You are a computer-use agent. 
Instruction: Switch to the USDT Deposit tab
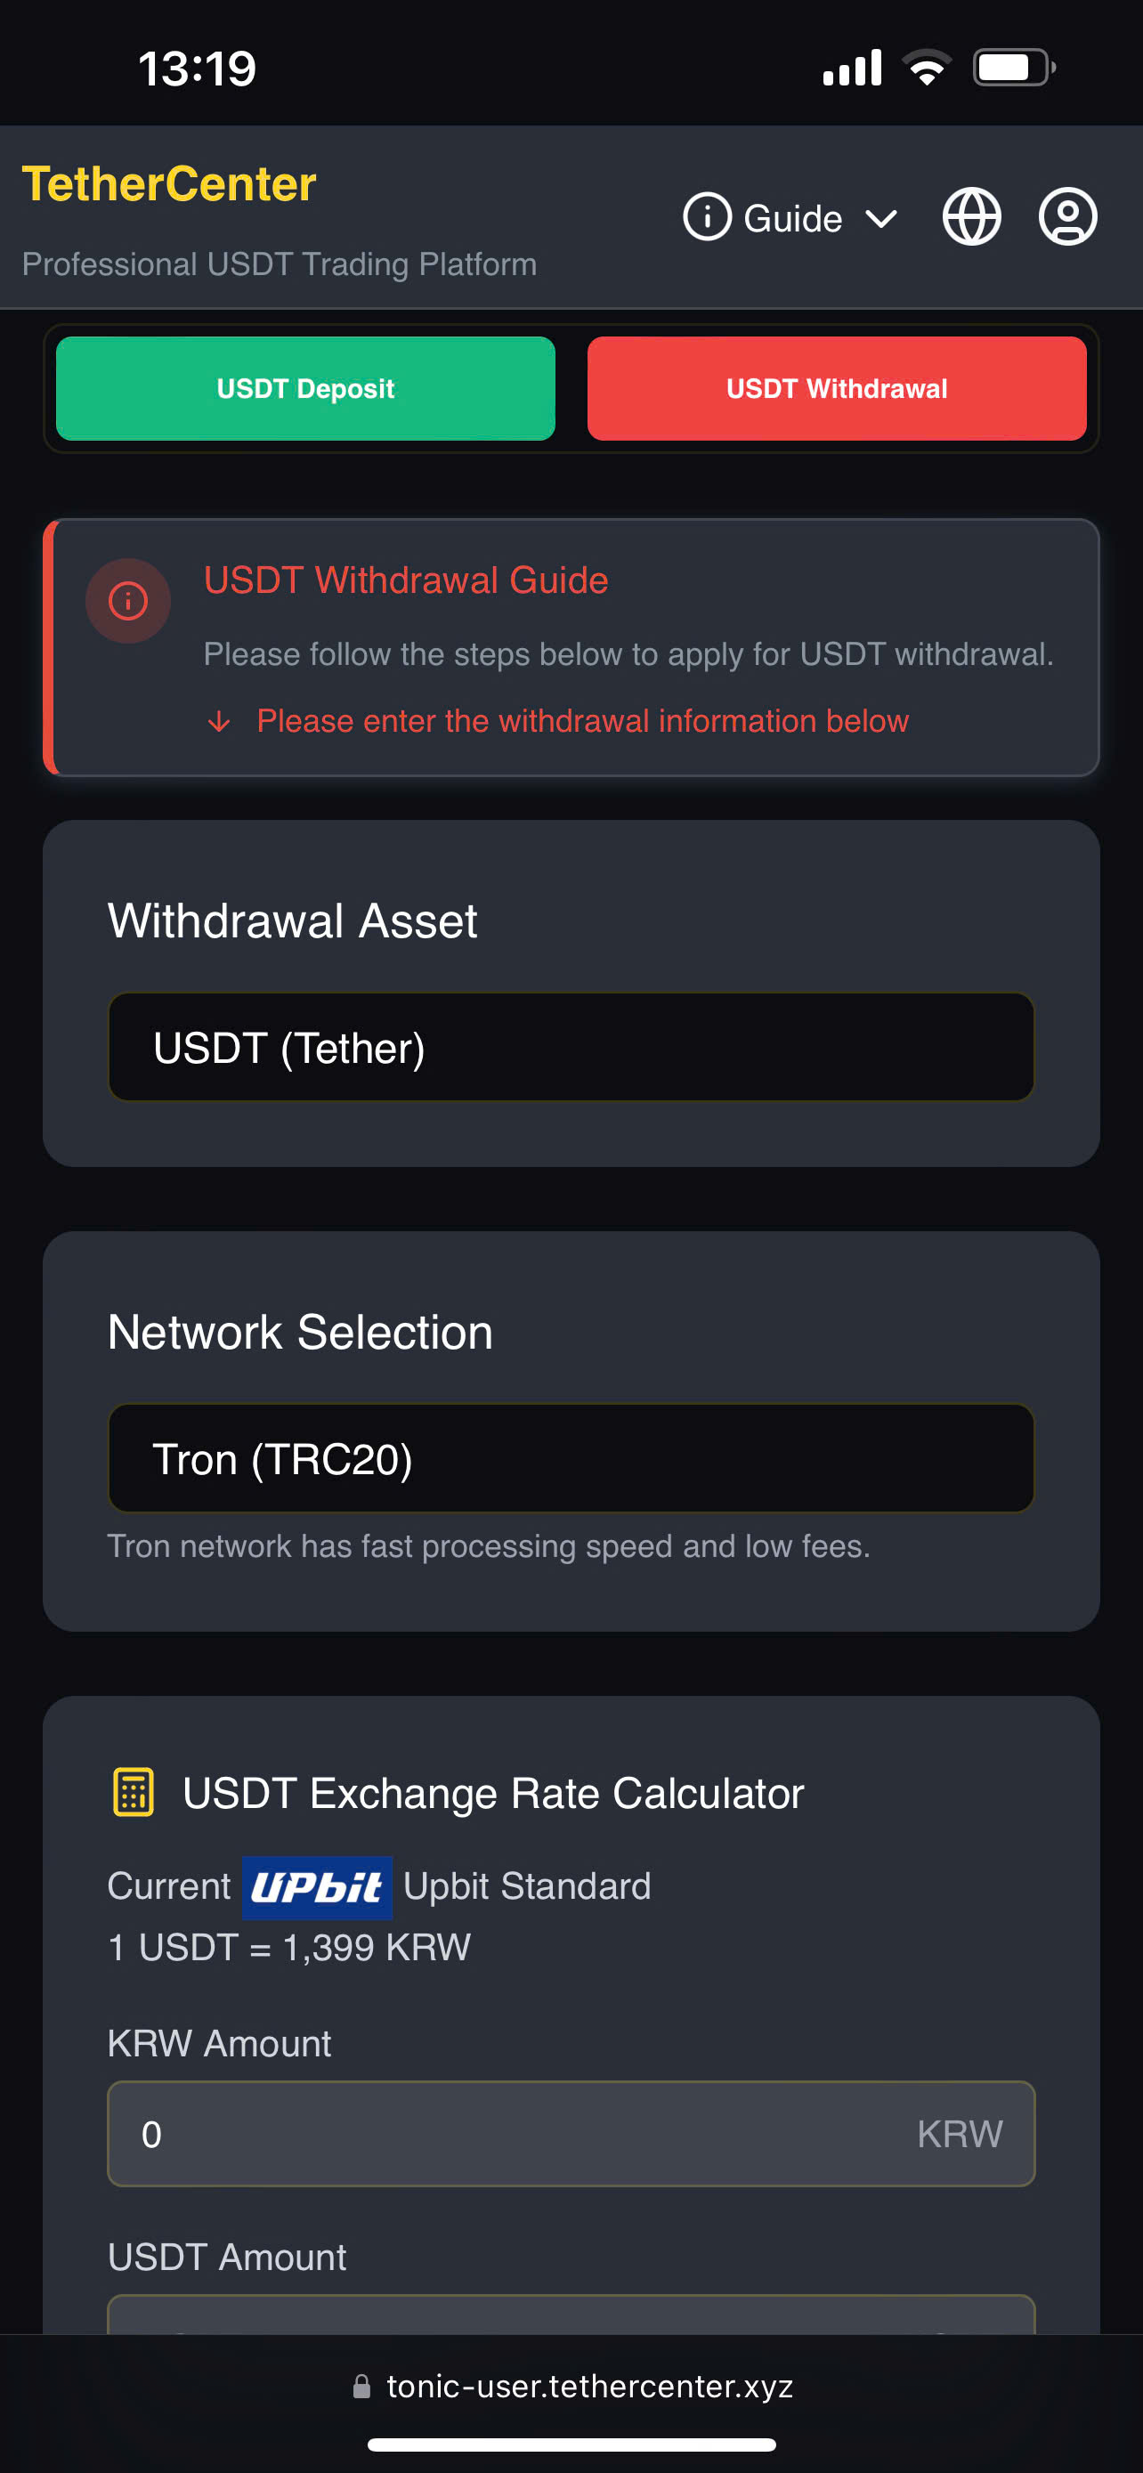(x=305, y=389)
